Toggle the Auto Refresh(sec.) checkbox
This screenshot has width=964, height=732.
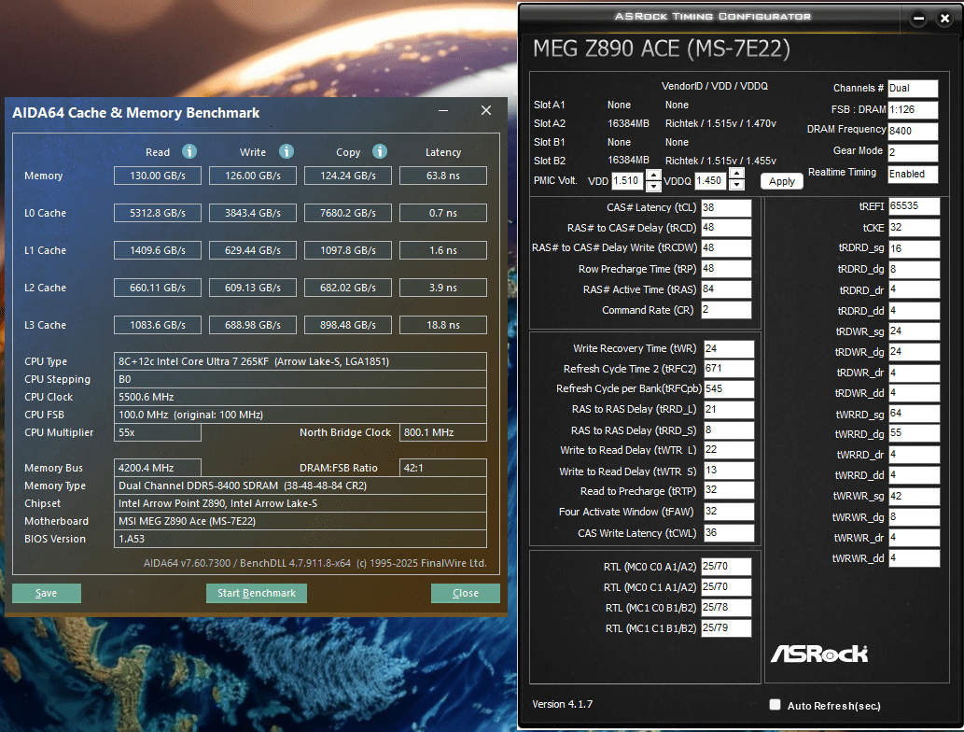pos(775,704)
